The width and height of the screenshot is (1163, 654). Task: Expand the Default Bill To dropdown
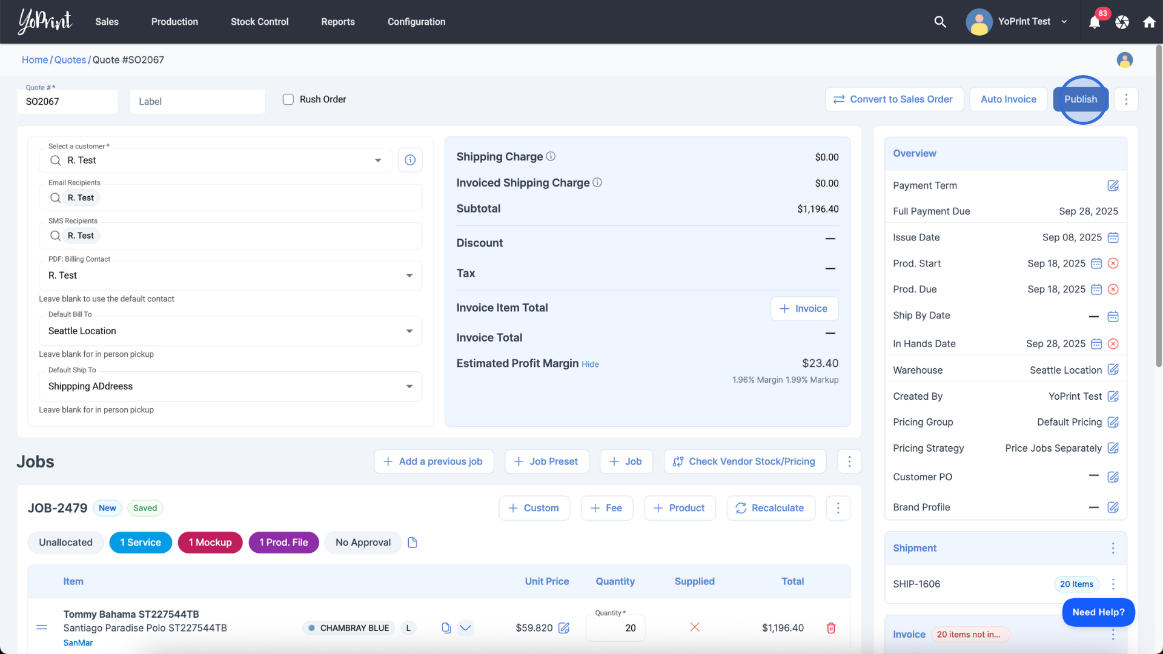click(409, 331)
